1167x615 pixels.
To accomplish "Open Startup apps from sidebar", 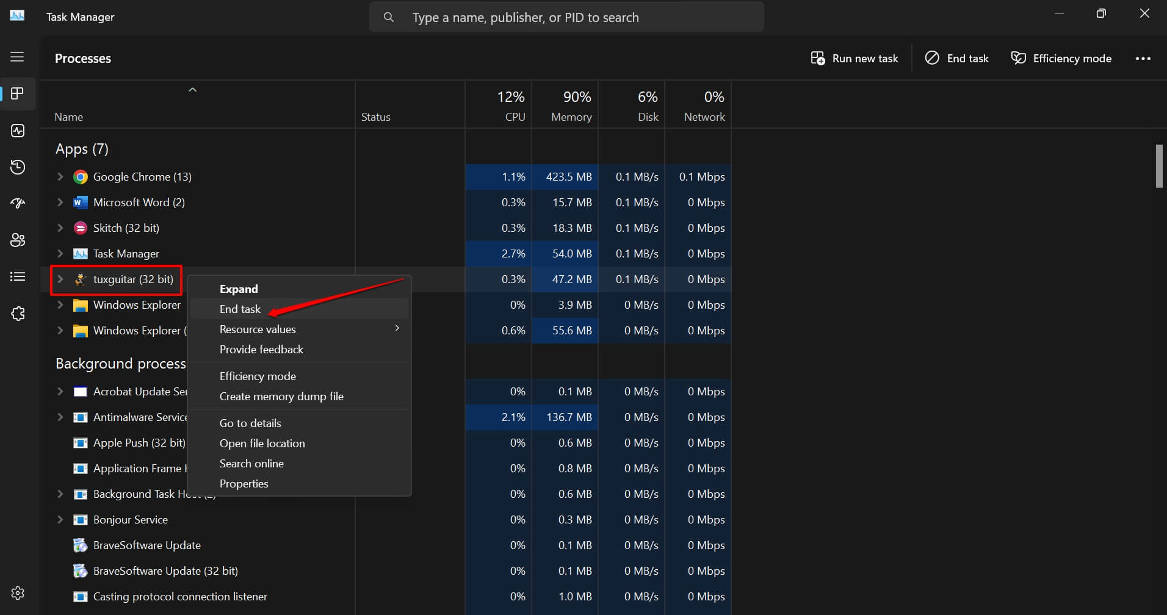I will [18, 203].
